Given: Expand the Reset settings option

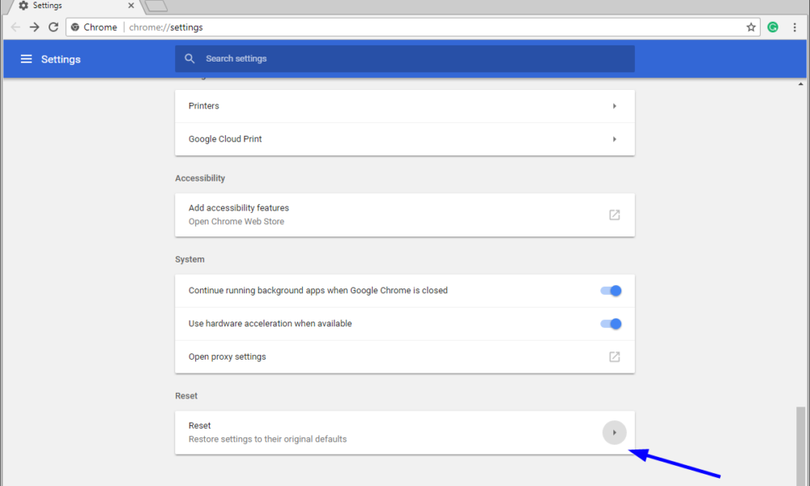Looking at the screenshot, I should tap(614, 433).
